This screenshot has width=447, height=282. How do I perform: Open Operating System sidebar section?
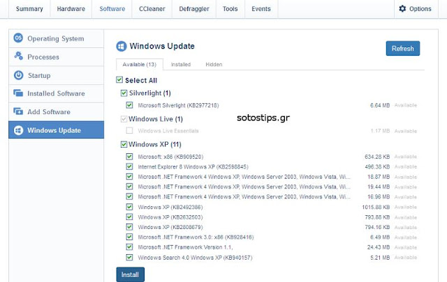[x=56, y=38]
